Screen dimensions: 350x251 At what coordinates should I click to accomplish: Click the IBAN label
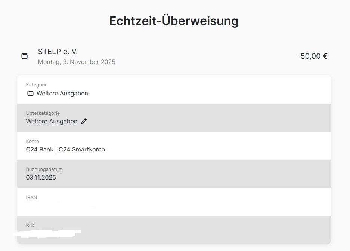coord(32,197)
